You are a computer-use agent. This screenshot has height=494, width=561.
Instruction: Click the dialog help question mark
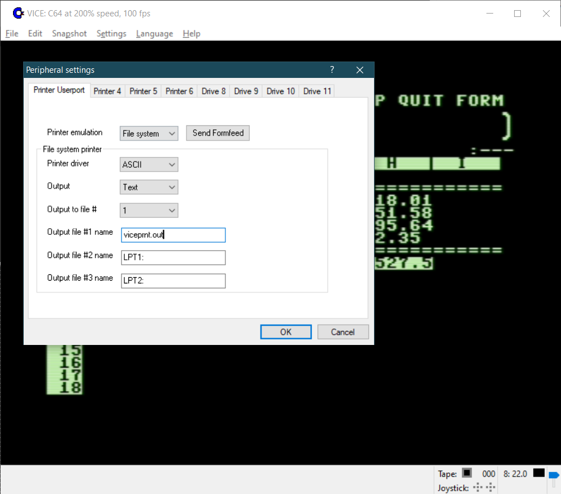332,69
